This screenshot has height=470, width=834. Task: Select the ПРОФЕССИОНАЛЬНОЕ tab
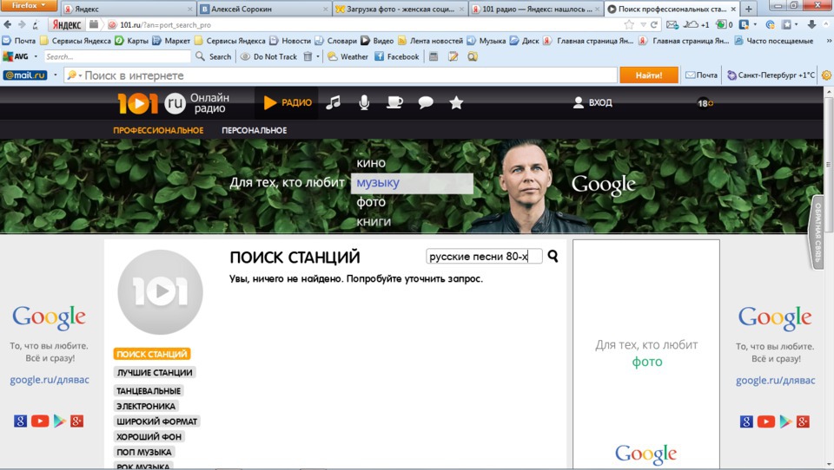tap(158, 130)
